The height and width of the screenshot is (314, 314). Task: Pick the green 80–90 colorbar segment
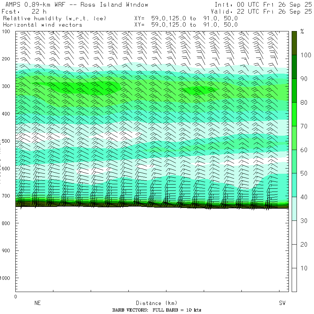point(294,90)
